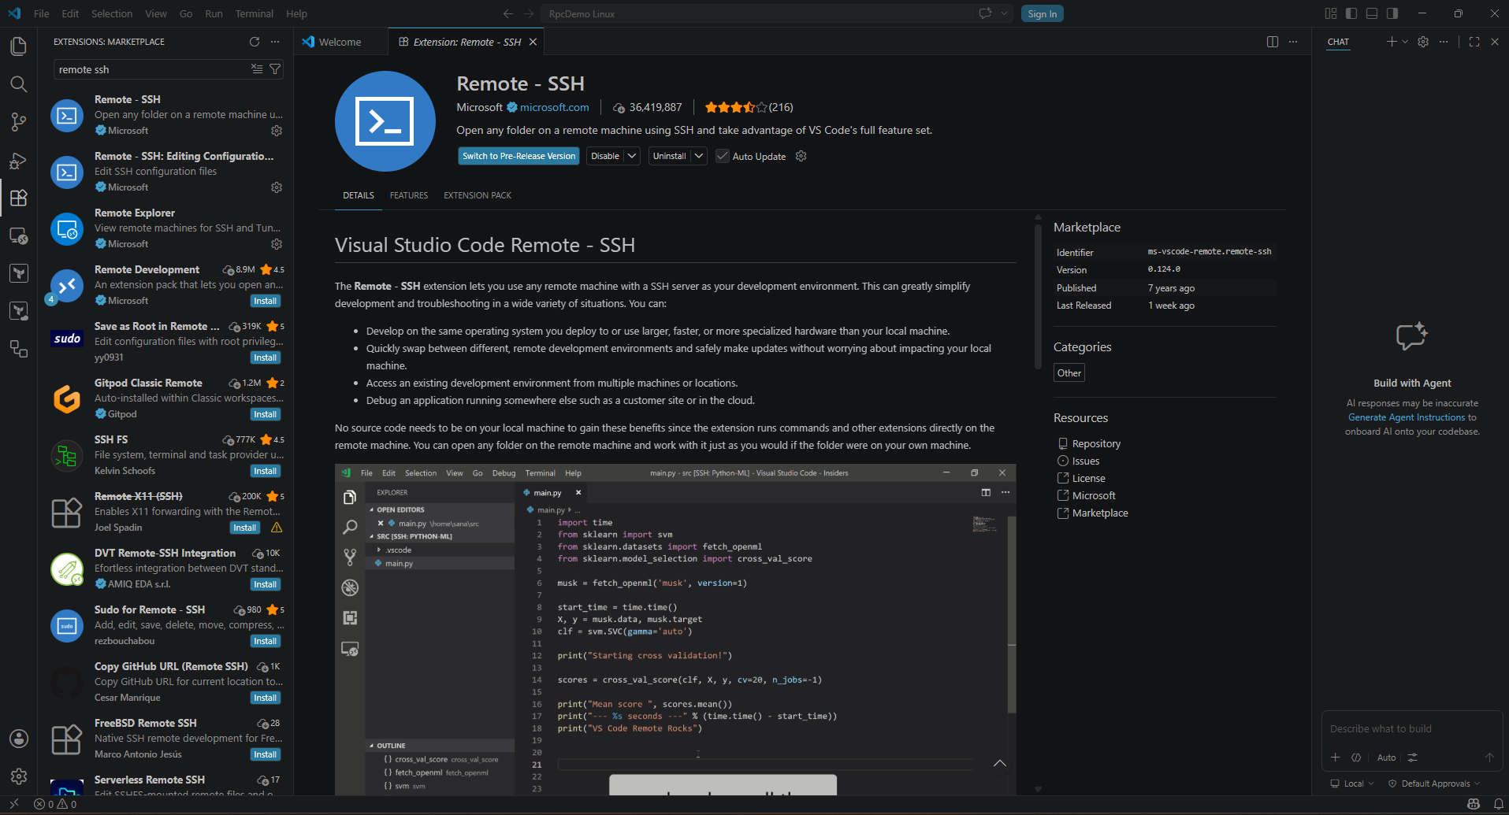Select the Other category tag
The image size is (1509, 815).
click(x=1069, y=373)
